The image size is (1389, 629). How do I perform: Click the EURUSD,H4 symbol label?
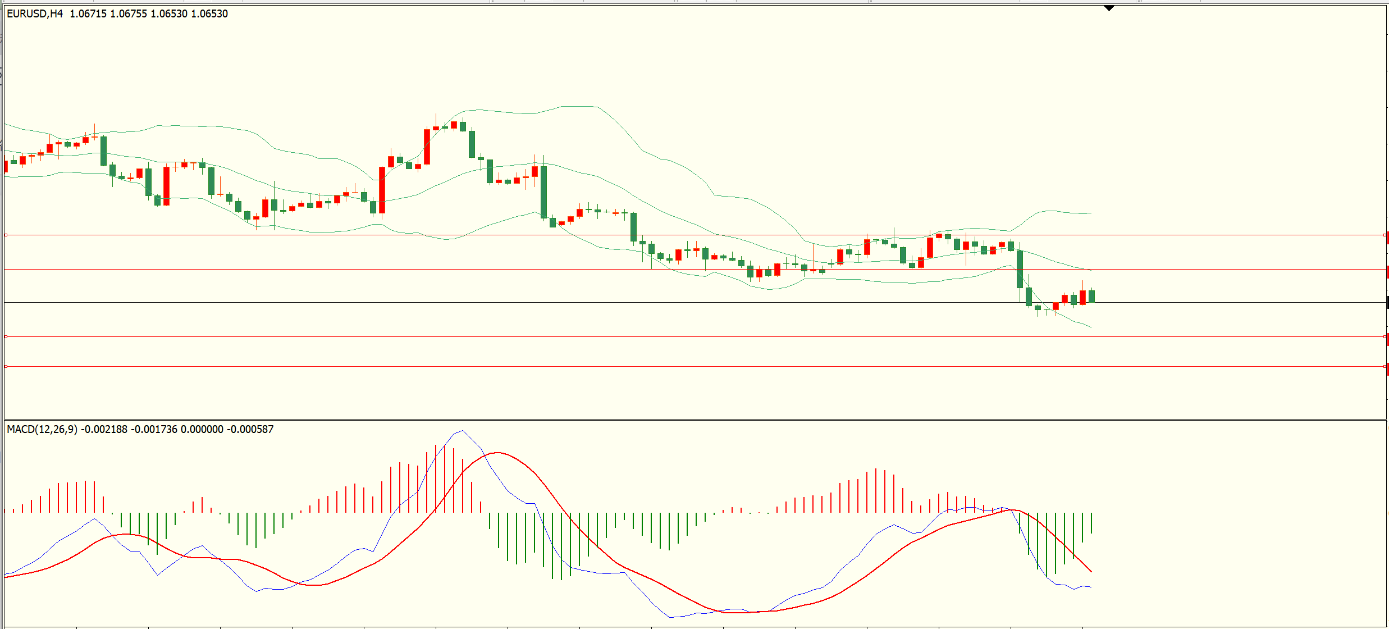pyautogui.click(x=35, y=14)
